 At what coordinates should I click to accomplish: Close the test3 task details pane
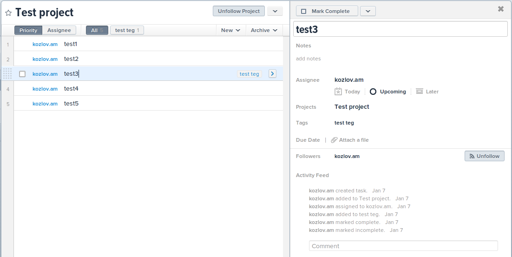(x=500, y=9)
